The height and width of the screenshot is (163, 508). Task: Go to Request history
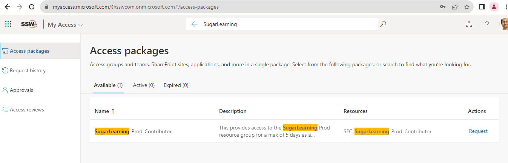click(28, 70)
